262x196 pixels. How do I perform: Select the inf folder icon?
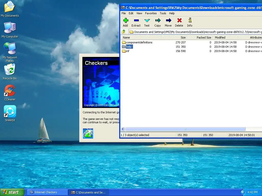124,51
